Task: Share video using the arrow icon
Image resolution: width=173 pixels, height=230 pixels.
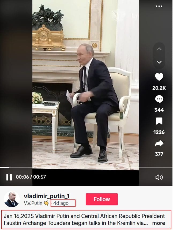Action: click(x=159, y=143)
